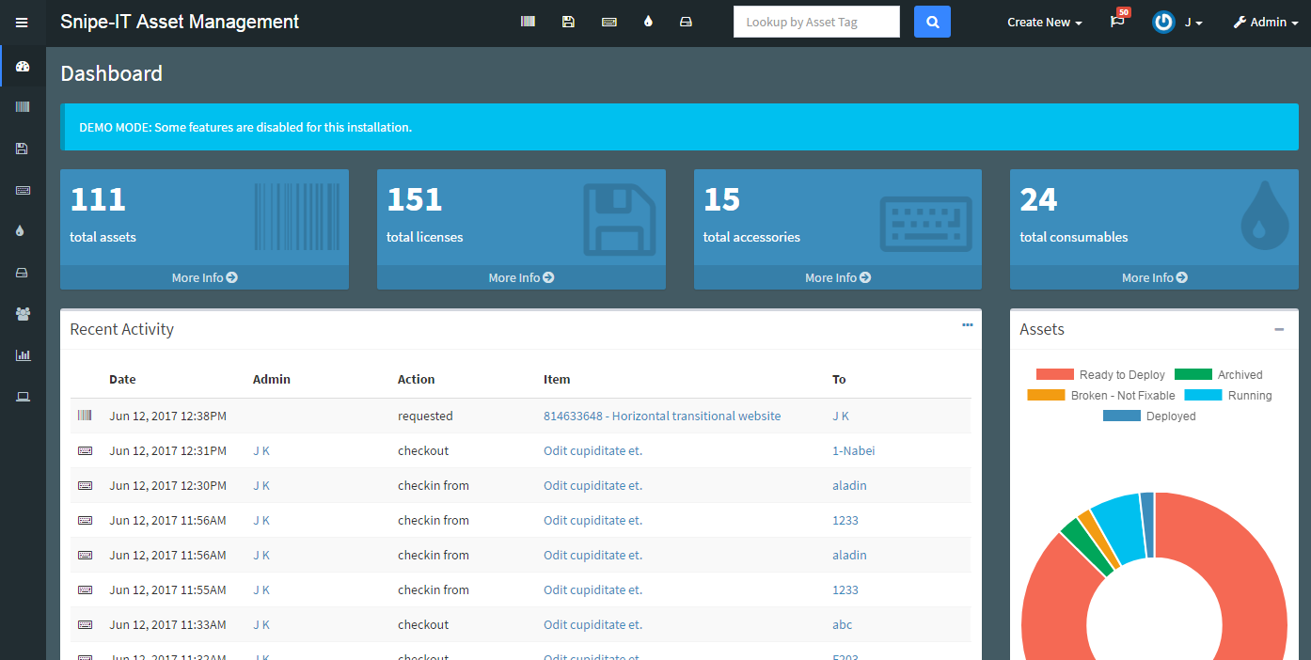Open Components from sidebar drive icon
This screenshot has height=660, width=1311.
point(23,273)
